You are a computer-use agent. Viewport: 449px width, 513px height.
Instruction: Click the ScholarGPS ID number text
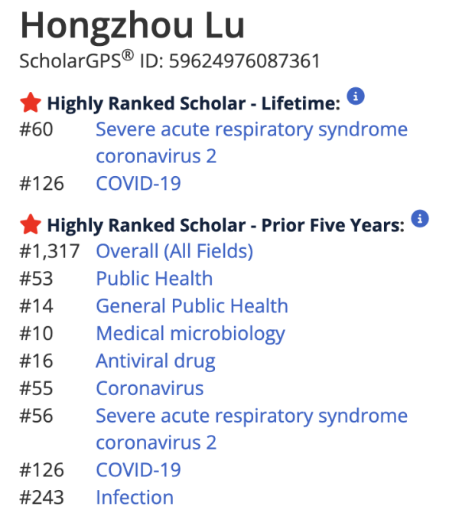click(x=245, y=61)
